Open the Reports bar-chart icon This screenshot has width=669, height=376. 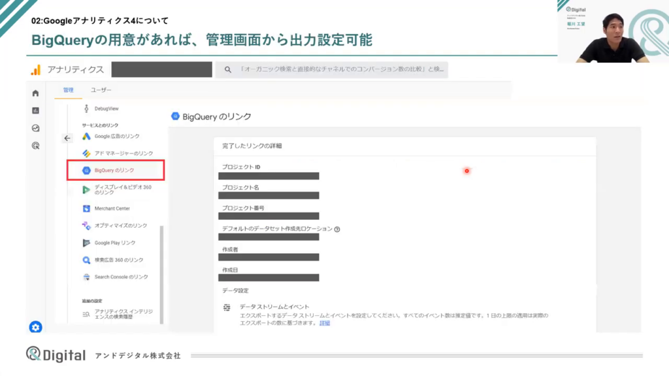(35, 110)
